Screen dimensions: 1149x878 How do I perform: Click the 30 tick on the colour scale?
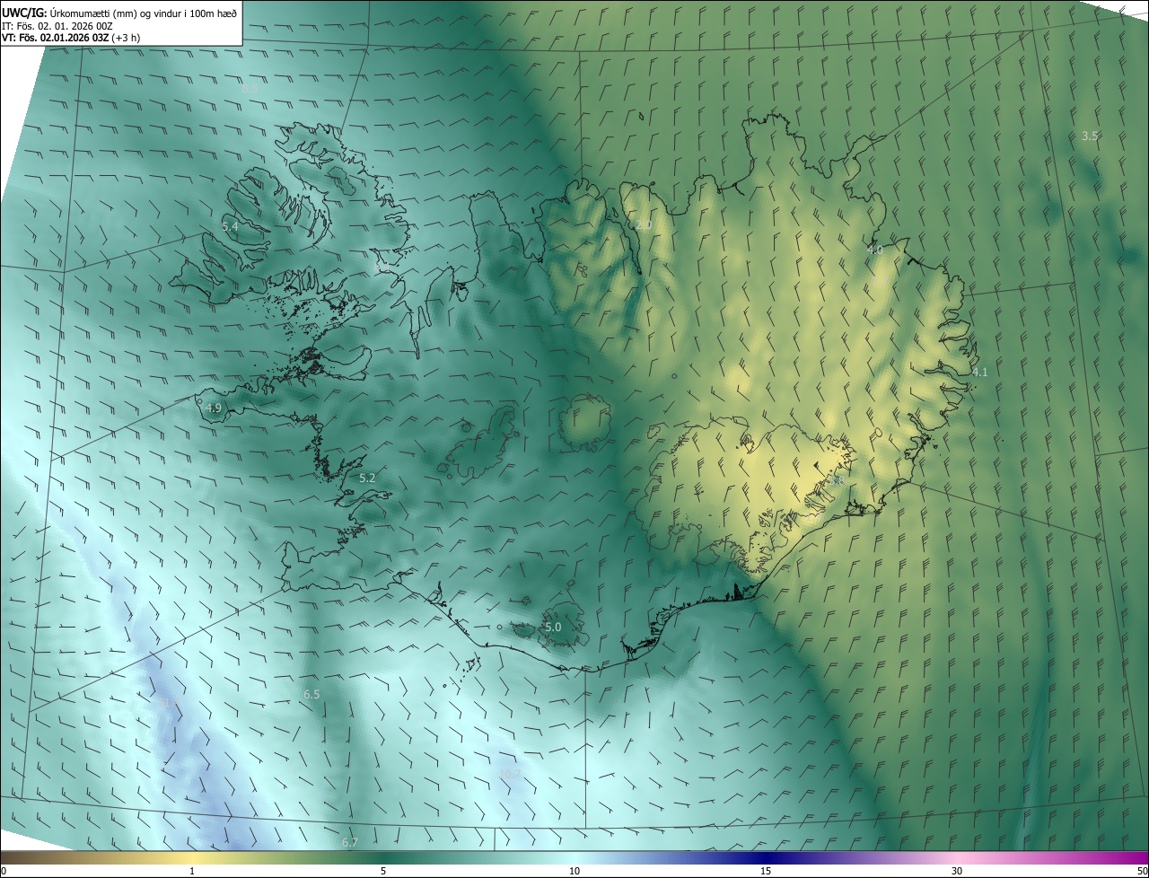957,871
